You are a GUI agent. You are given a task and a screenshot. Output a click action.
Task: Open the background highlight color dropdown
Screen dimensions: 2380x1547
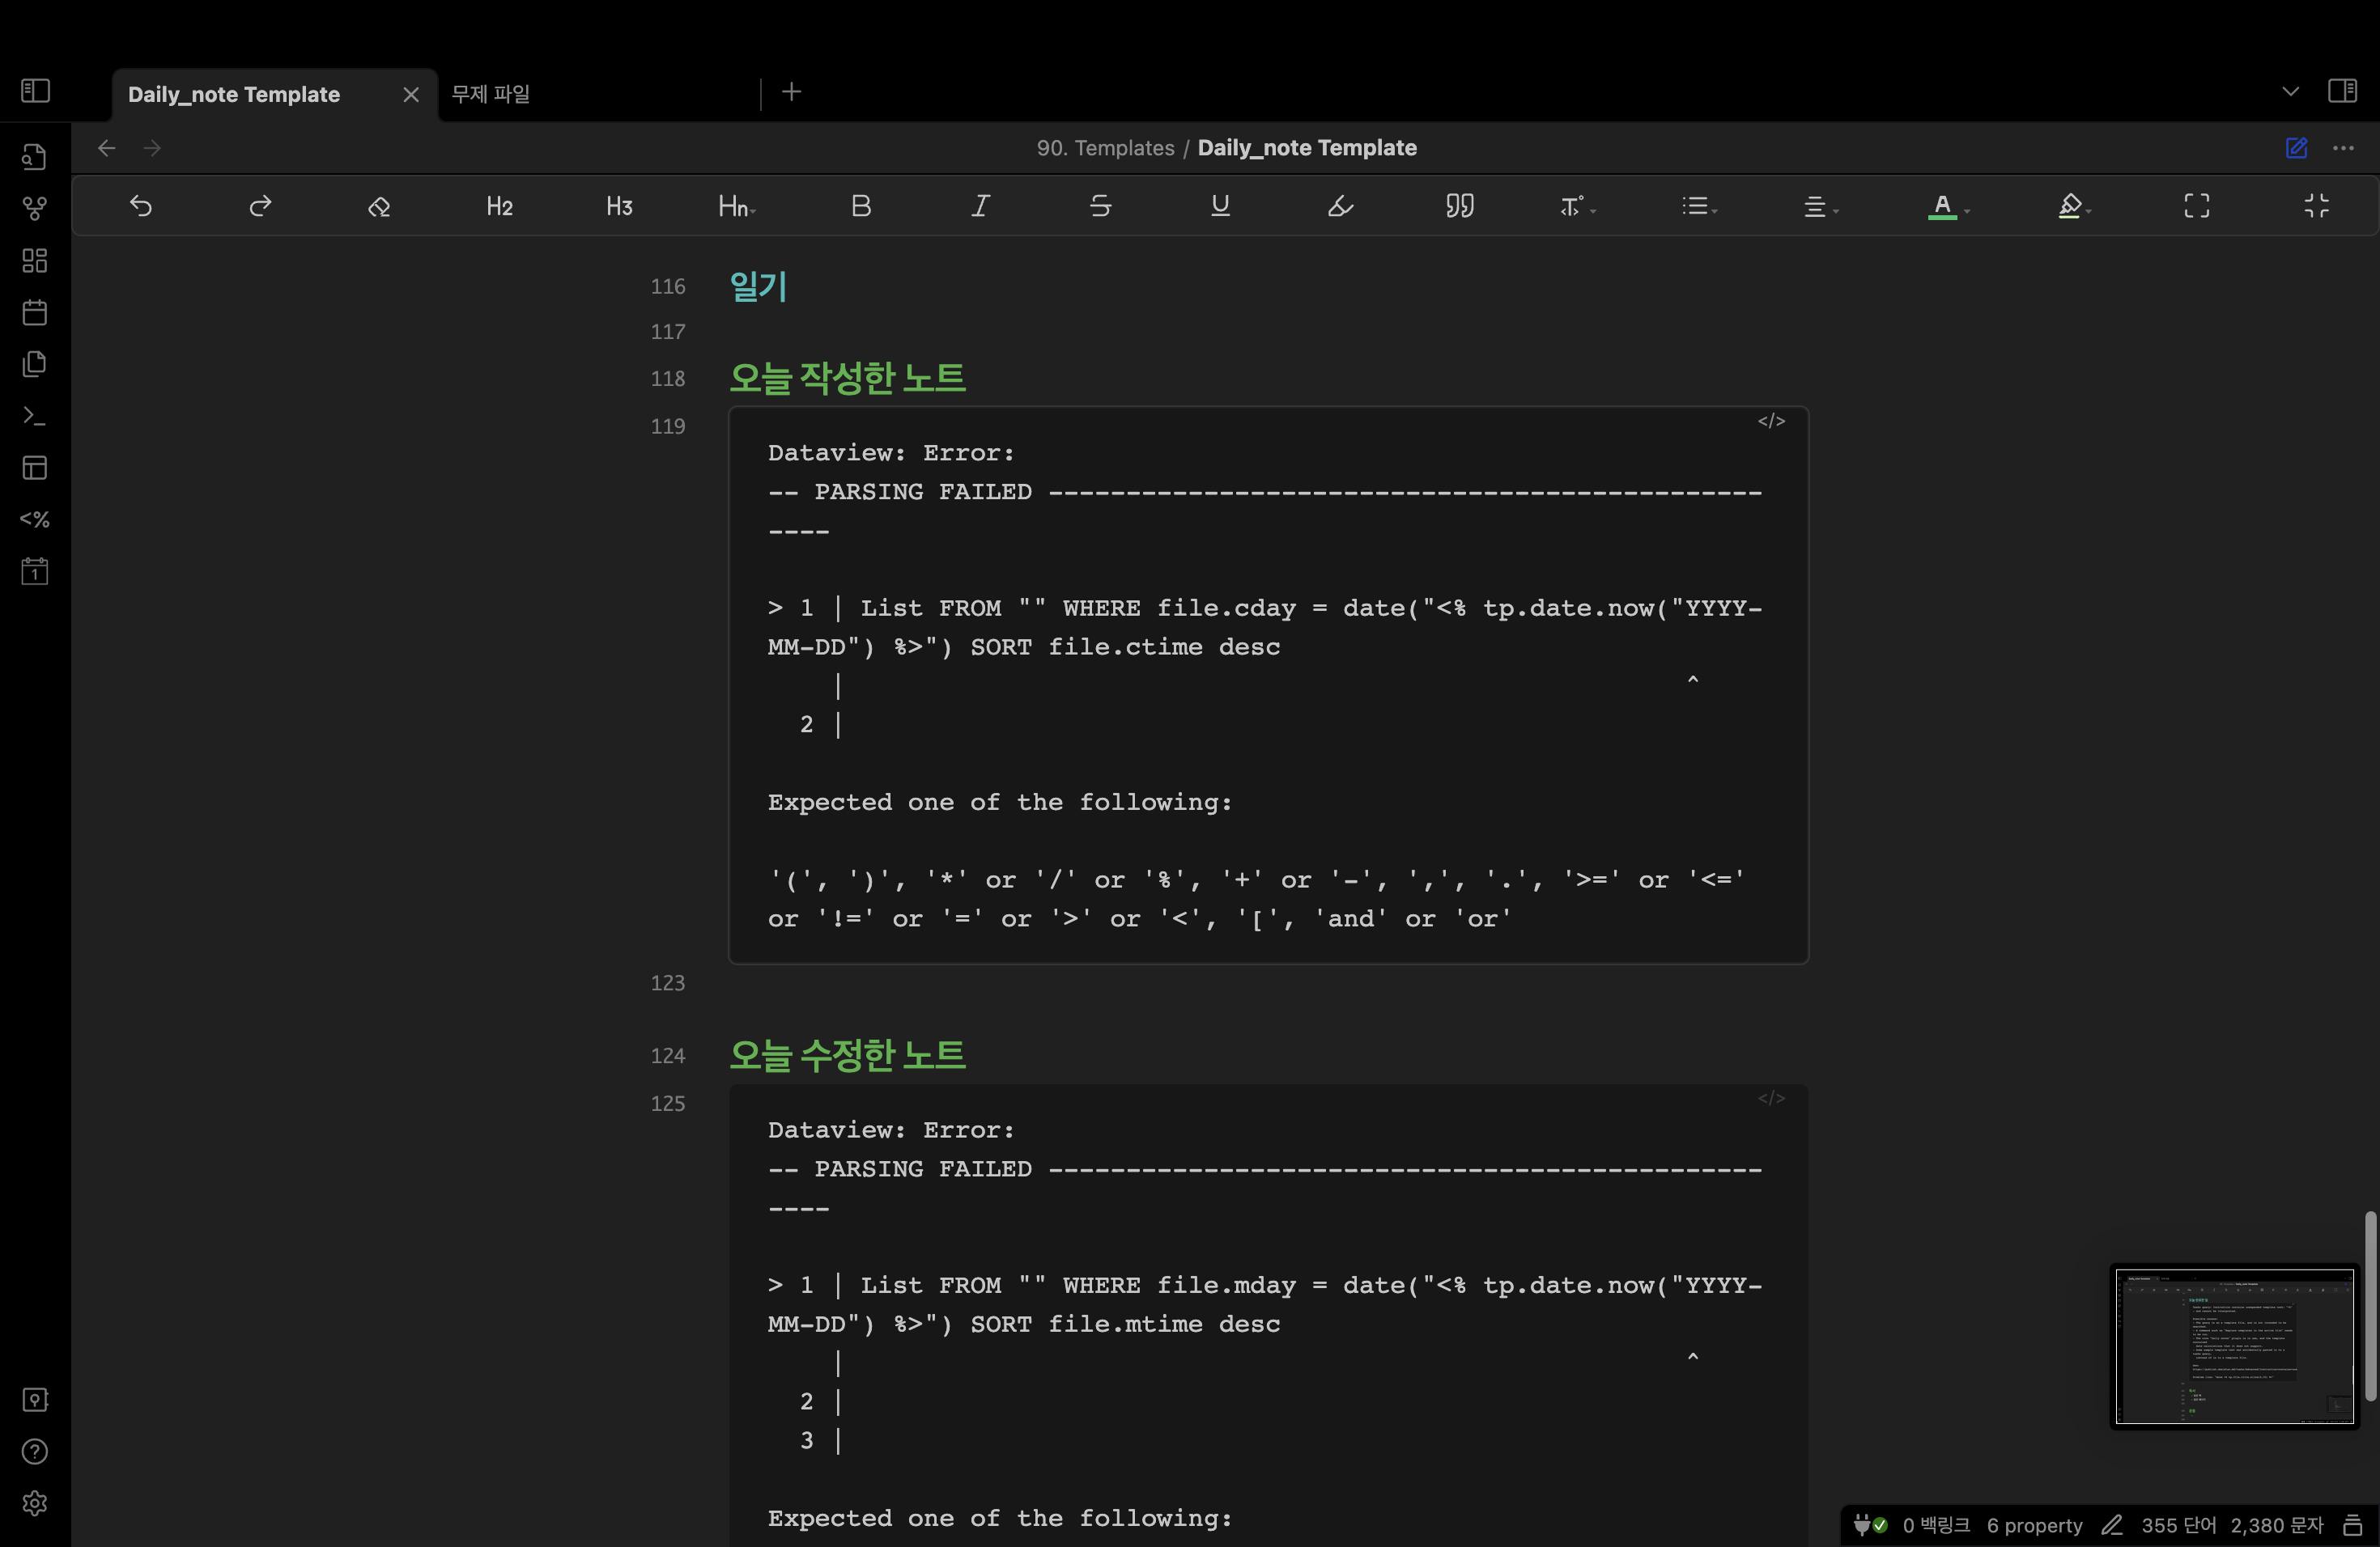click(2074, 206)
